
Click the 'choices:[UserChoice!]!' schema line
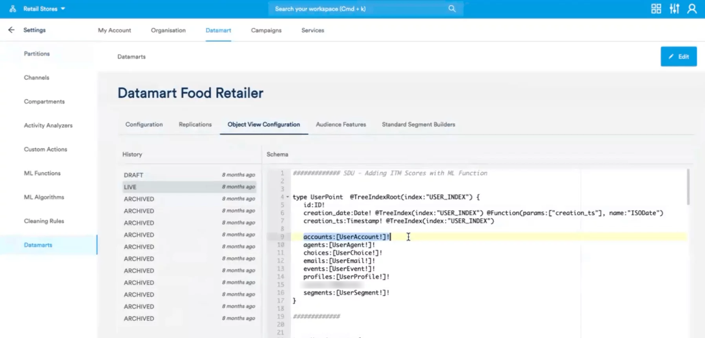[343, 253]
